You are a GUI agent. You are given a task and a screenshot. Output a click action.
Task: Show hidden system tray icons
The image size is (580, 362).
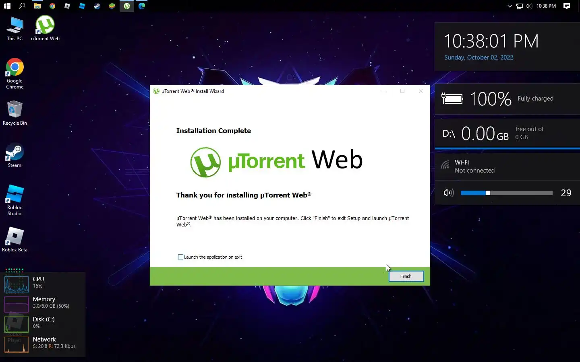pos(510,6)
